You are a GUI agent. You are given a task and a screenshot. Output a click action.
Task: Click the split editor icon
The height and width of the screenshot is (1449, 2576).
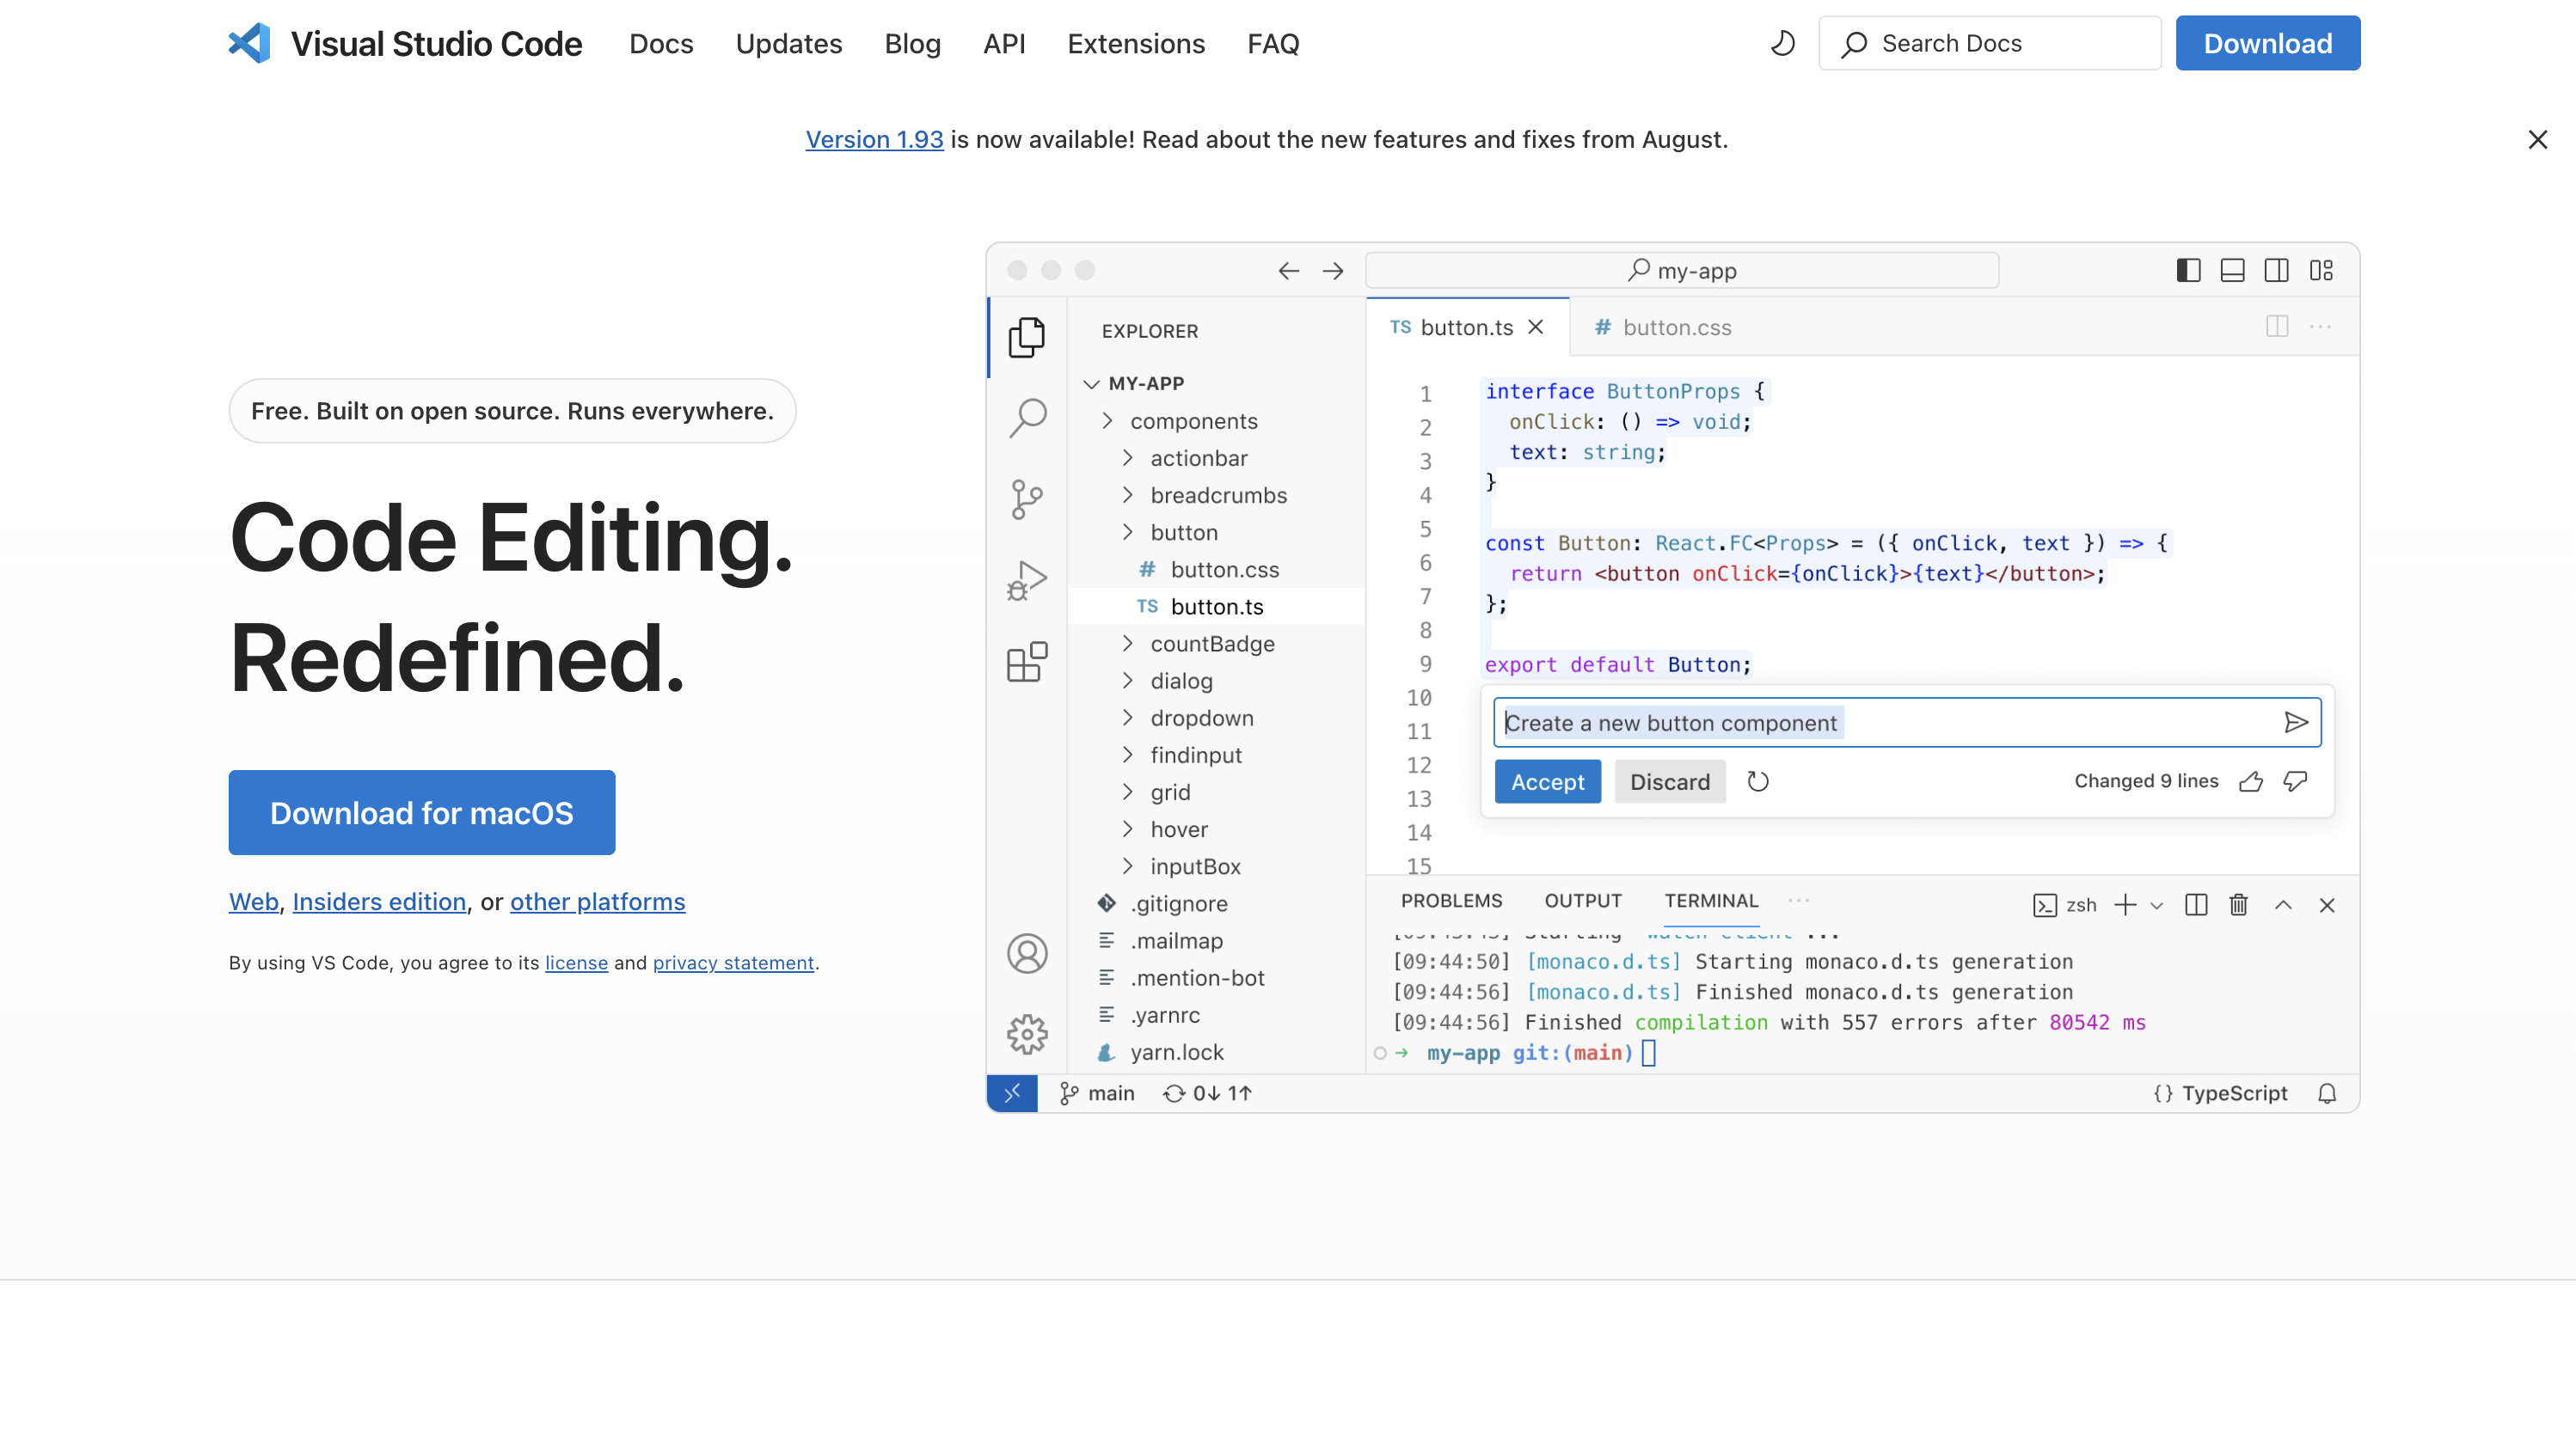click(2277, 327)
